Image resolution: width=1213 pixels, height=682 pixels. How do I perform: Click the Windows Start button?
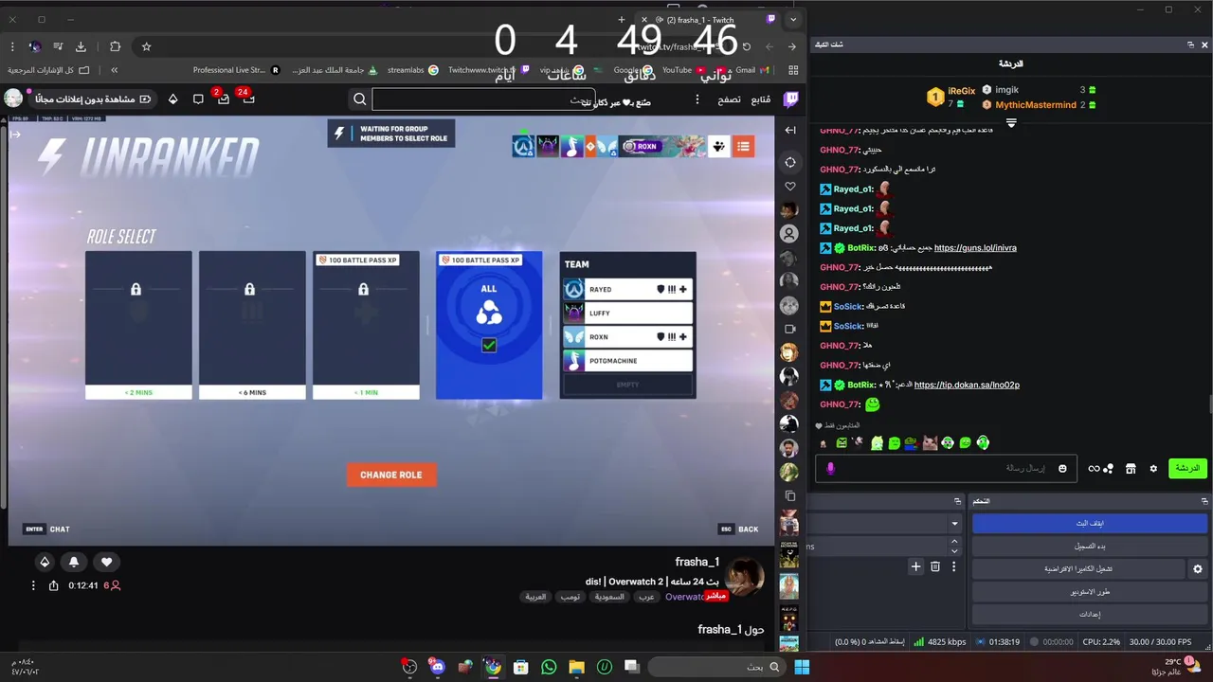coord(802,667)
